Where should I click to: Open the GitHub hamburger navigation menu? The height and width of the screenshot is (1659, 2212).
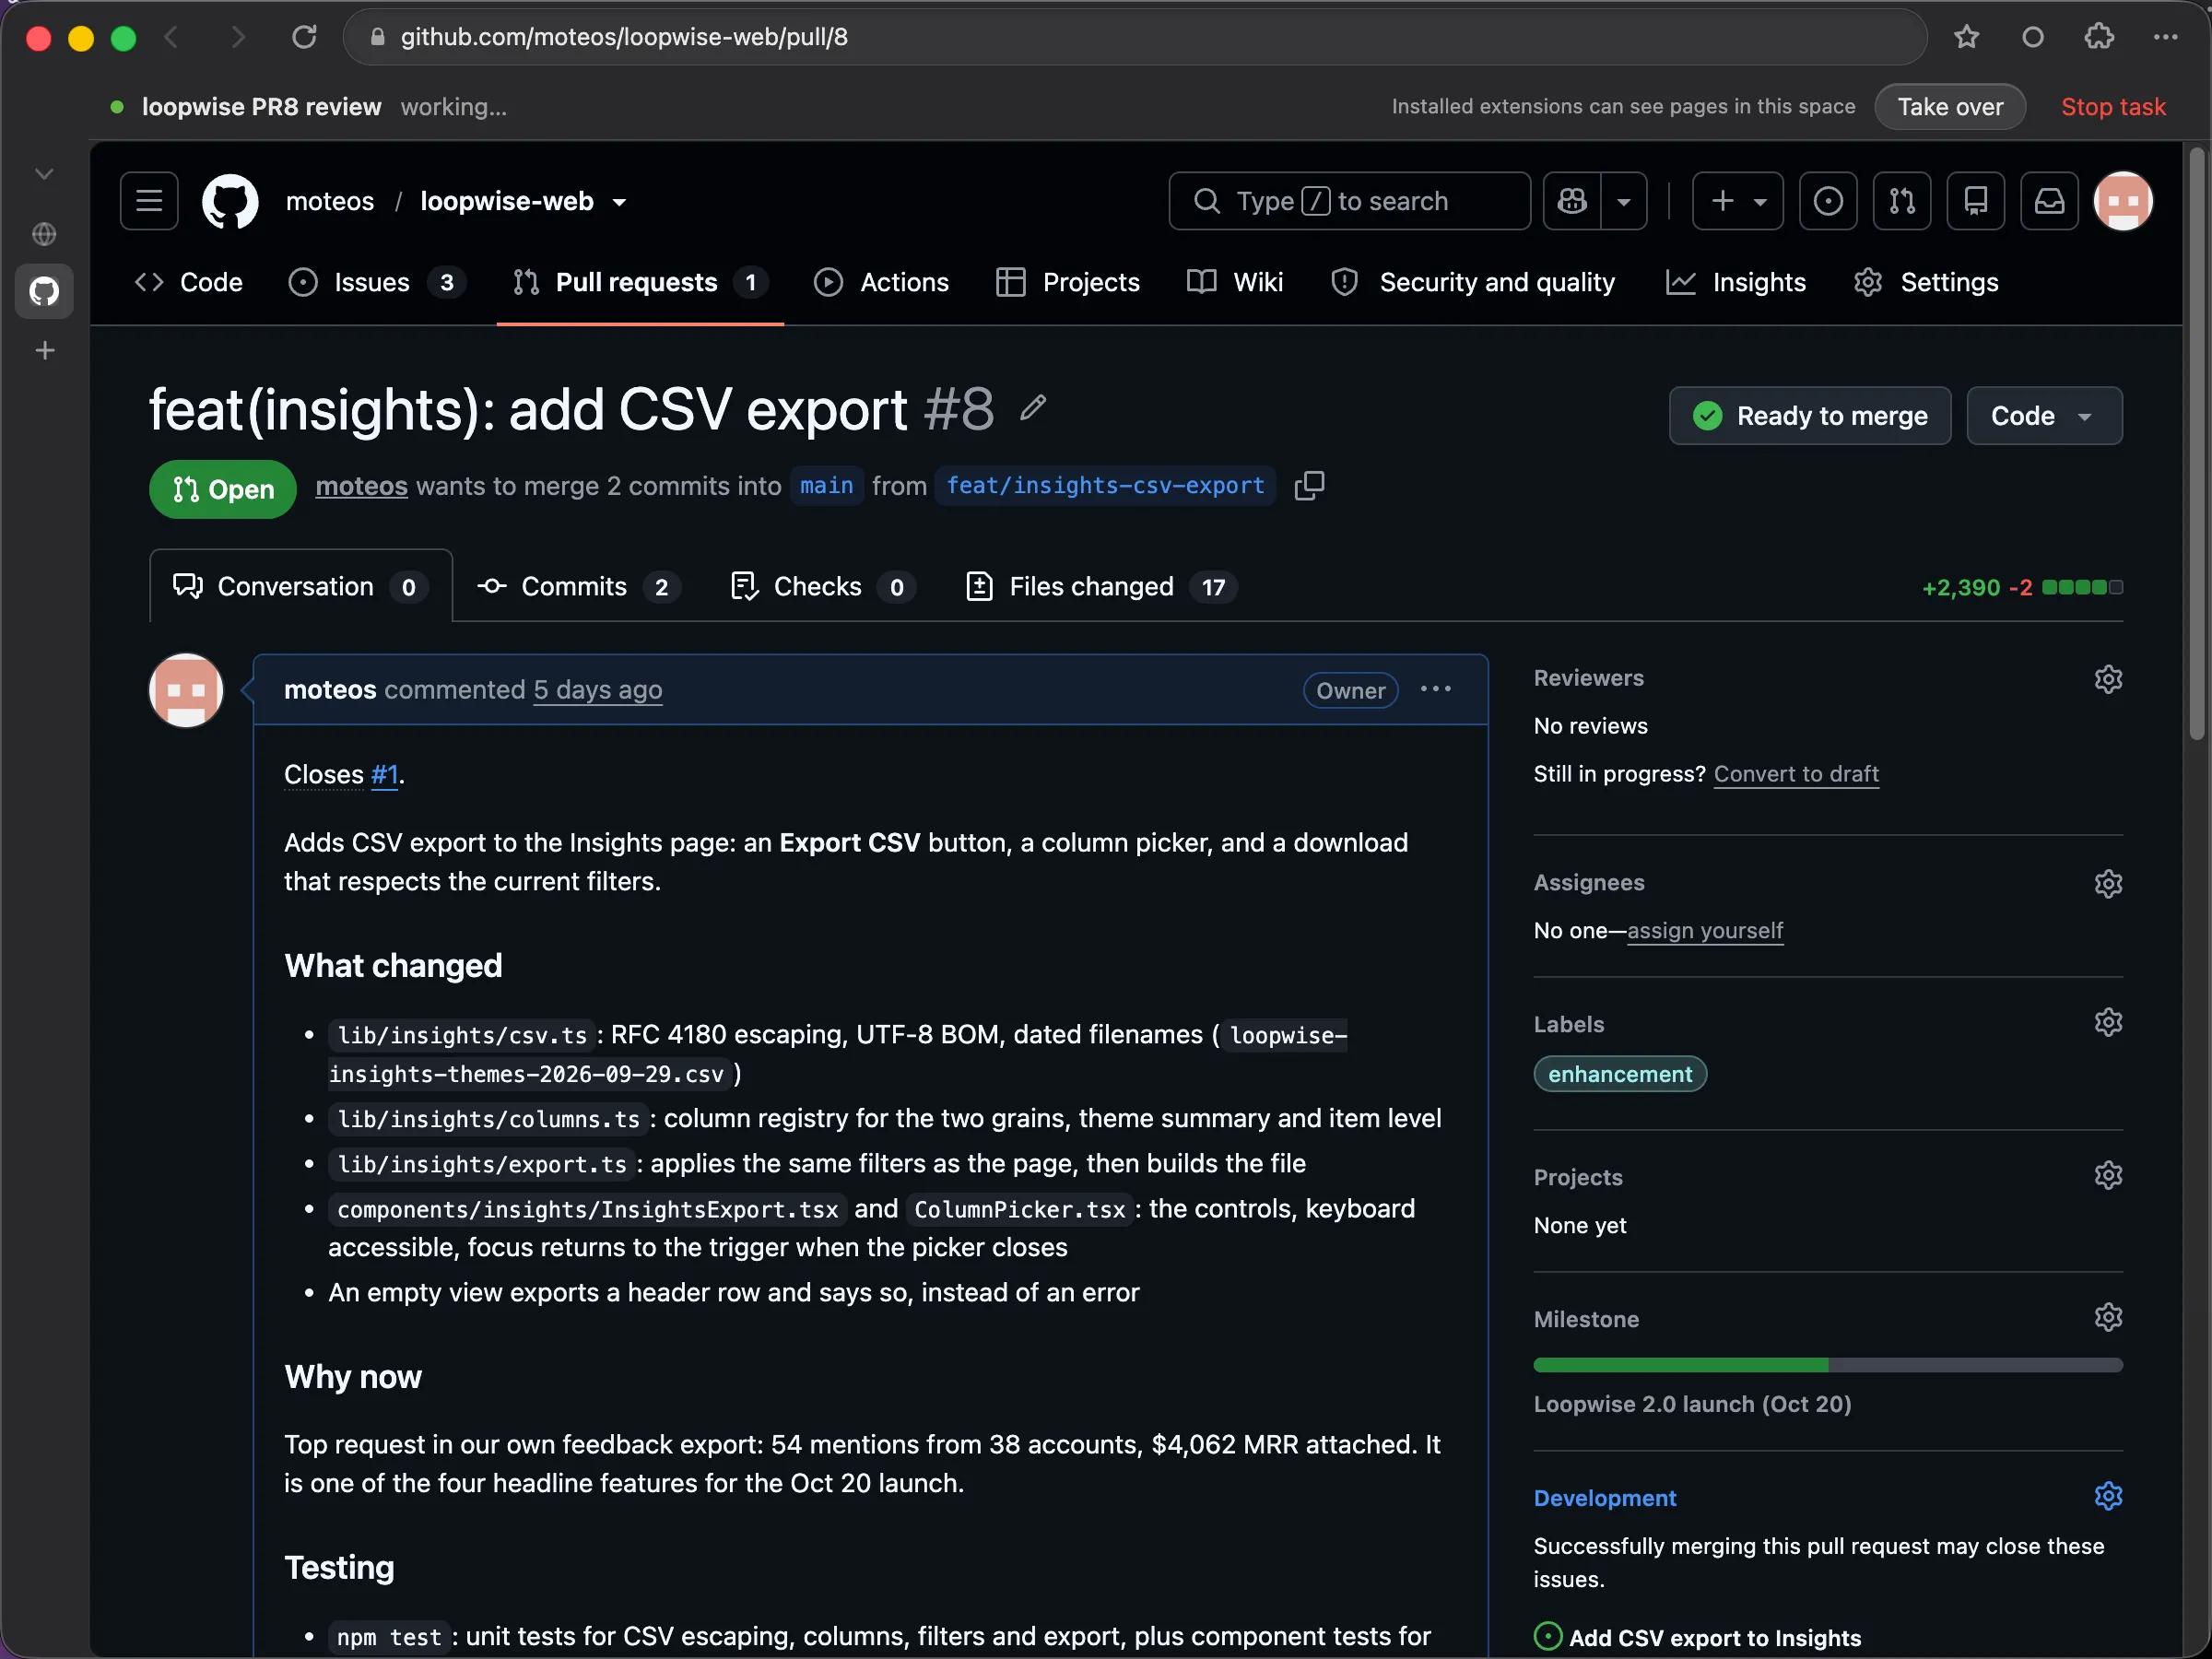(149, 201)
